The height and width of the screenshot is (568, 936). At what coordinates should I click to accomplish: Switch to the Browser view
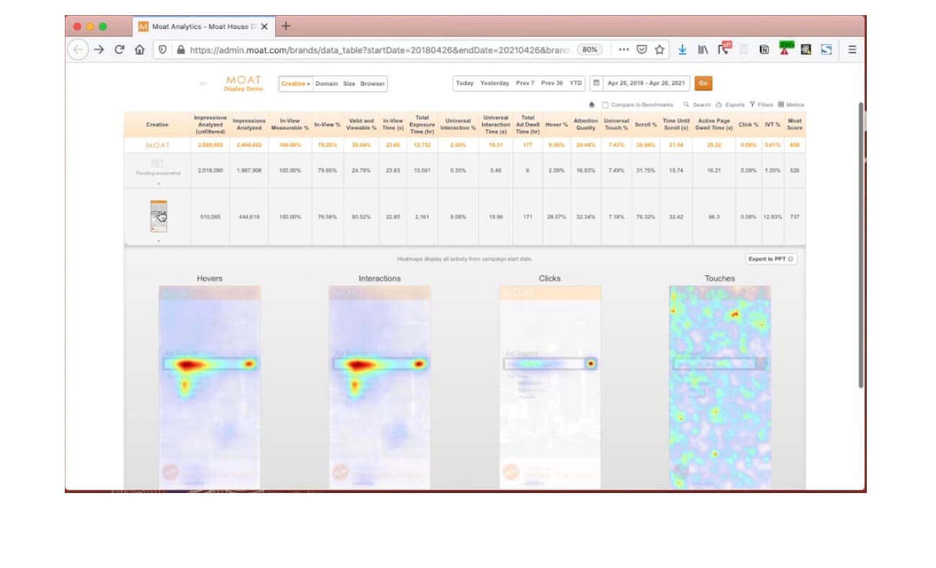[373, 84]
